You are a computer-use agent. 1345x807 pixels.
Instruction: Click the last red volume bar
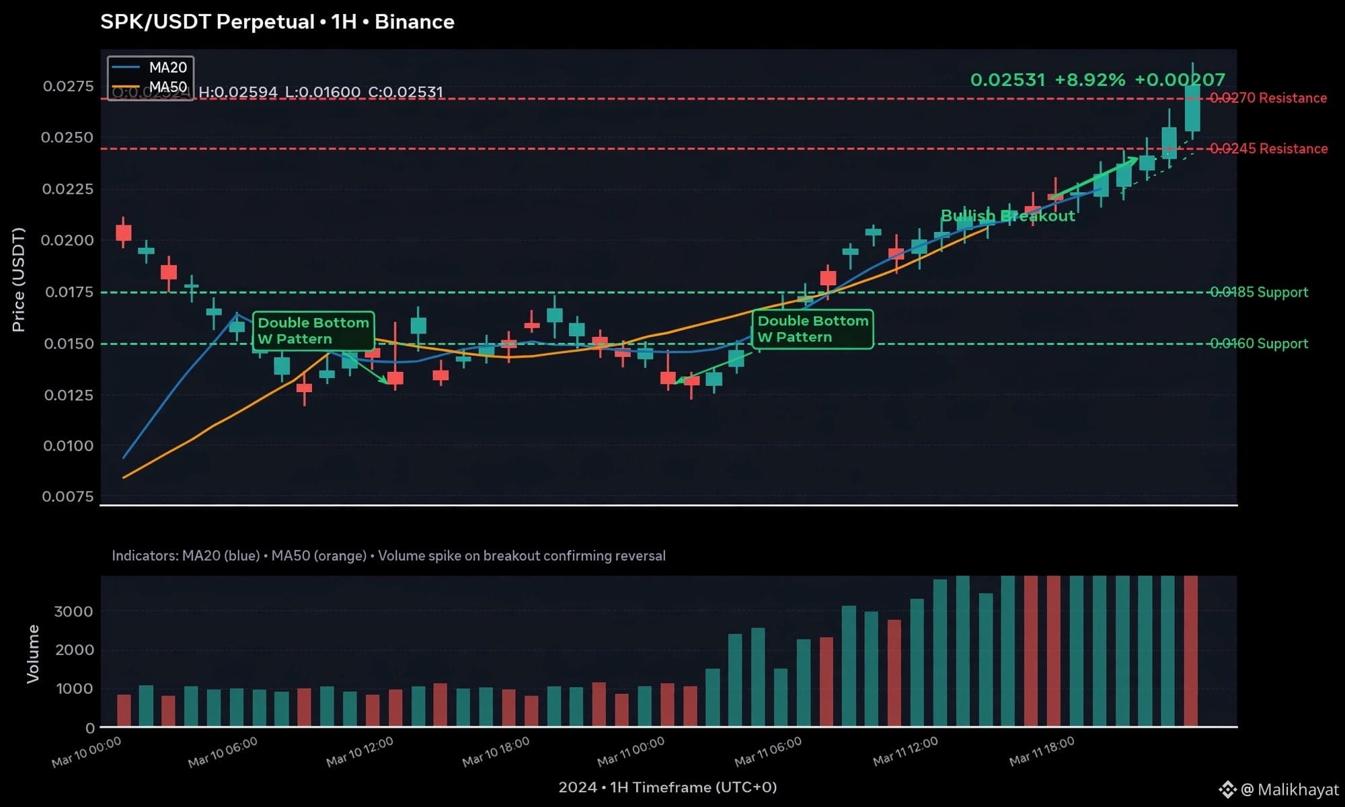1191,651
